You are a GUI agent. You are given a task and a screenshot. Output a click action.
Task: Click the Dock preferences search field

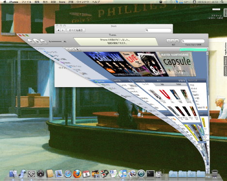158,30
